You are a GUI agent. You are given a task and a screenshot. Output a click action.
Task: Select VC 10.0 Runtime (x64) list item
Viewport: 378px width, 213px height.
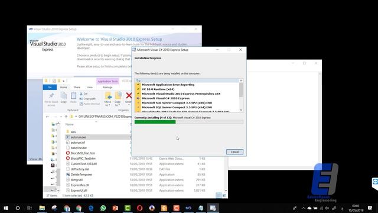pos(158,89)
